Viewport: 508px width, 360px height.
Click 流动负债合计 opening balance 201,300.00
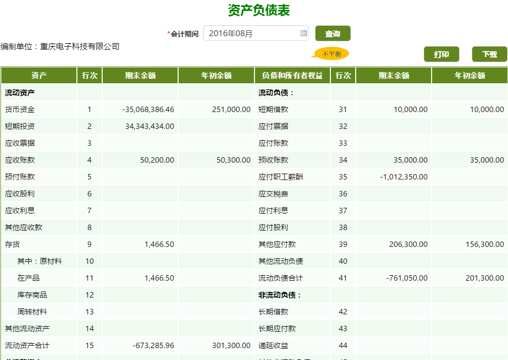tap(485, 278)
